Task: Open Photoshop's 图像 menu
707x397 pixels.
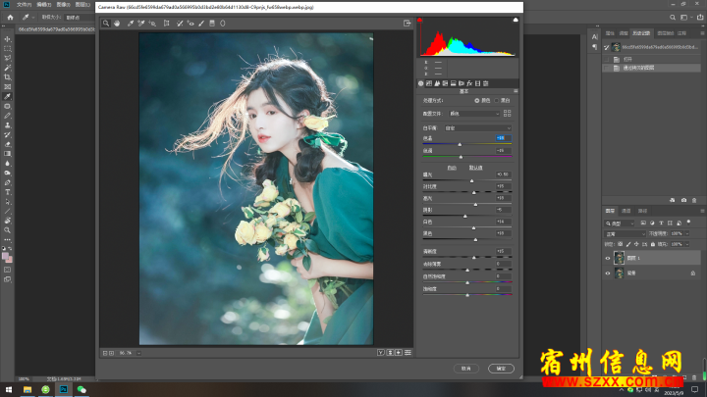Action: (63, 5)
